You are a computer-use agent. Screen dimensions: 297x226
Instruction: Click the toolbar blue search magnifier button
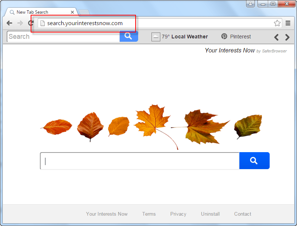[x=129, y=36]
